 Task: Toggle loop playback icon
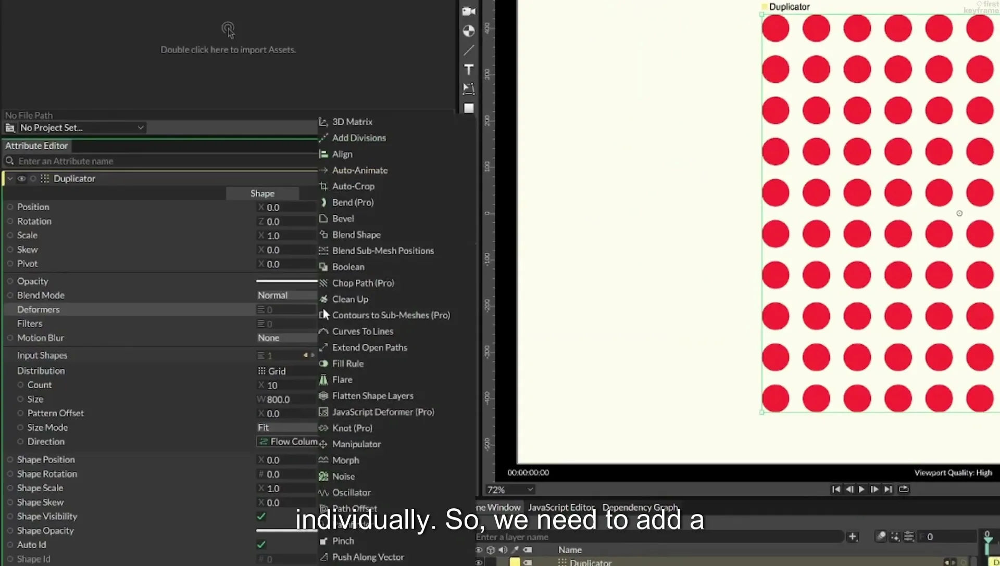click(x=904, y=489)
